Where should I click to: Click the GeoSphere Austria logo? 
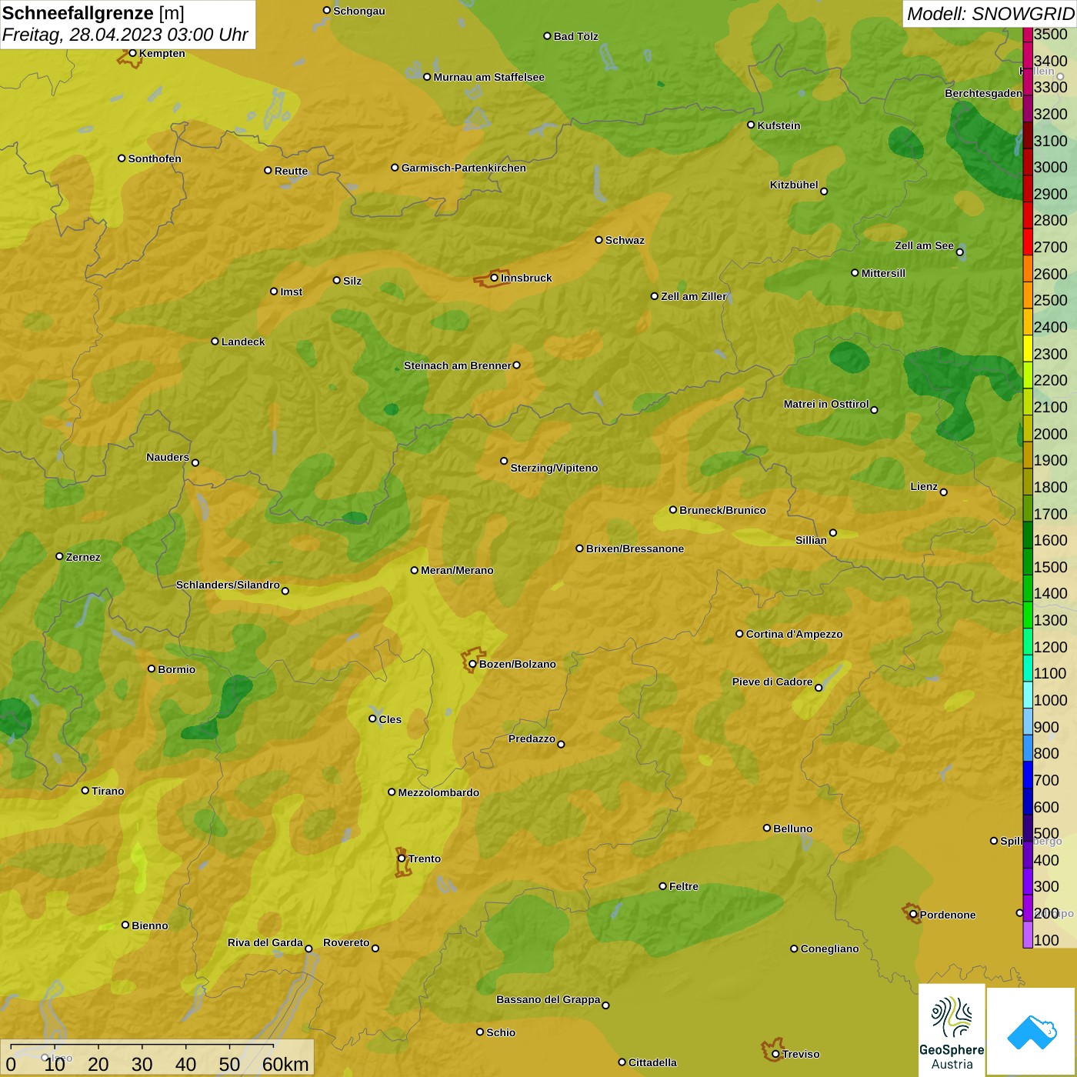(952, 1030)
